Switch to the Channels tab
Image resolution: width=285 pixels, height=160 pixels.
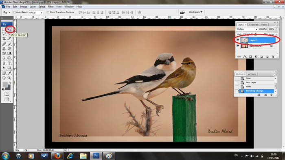pos(254,24)
